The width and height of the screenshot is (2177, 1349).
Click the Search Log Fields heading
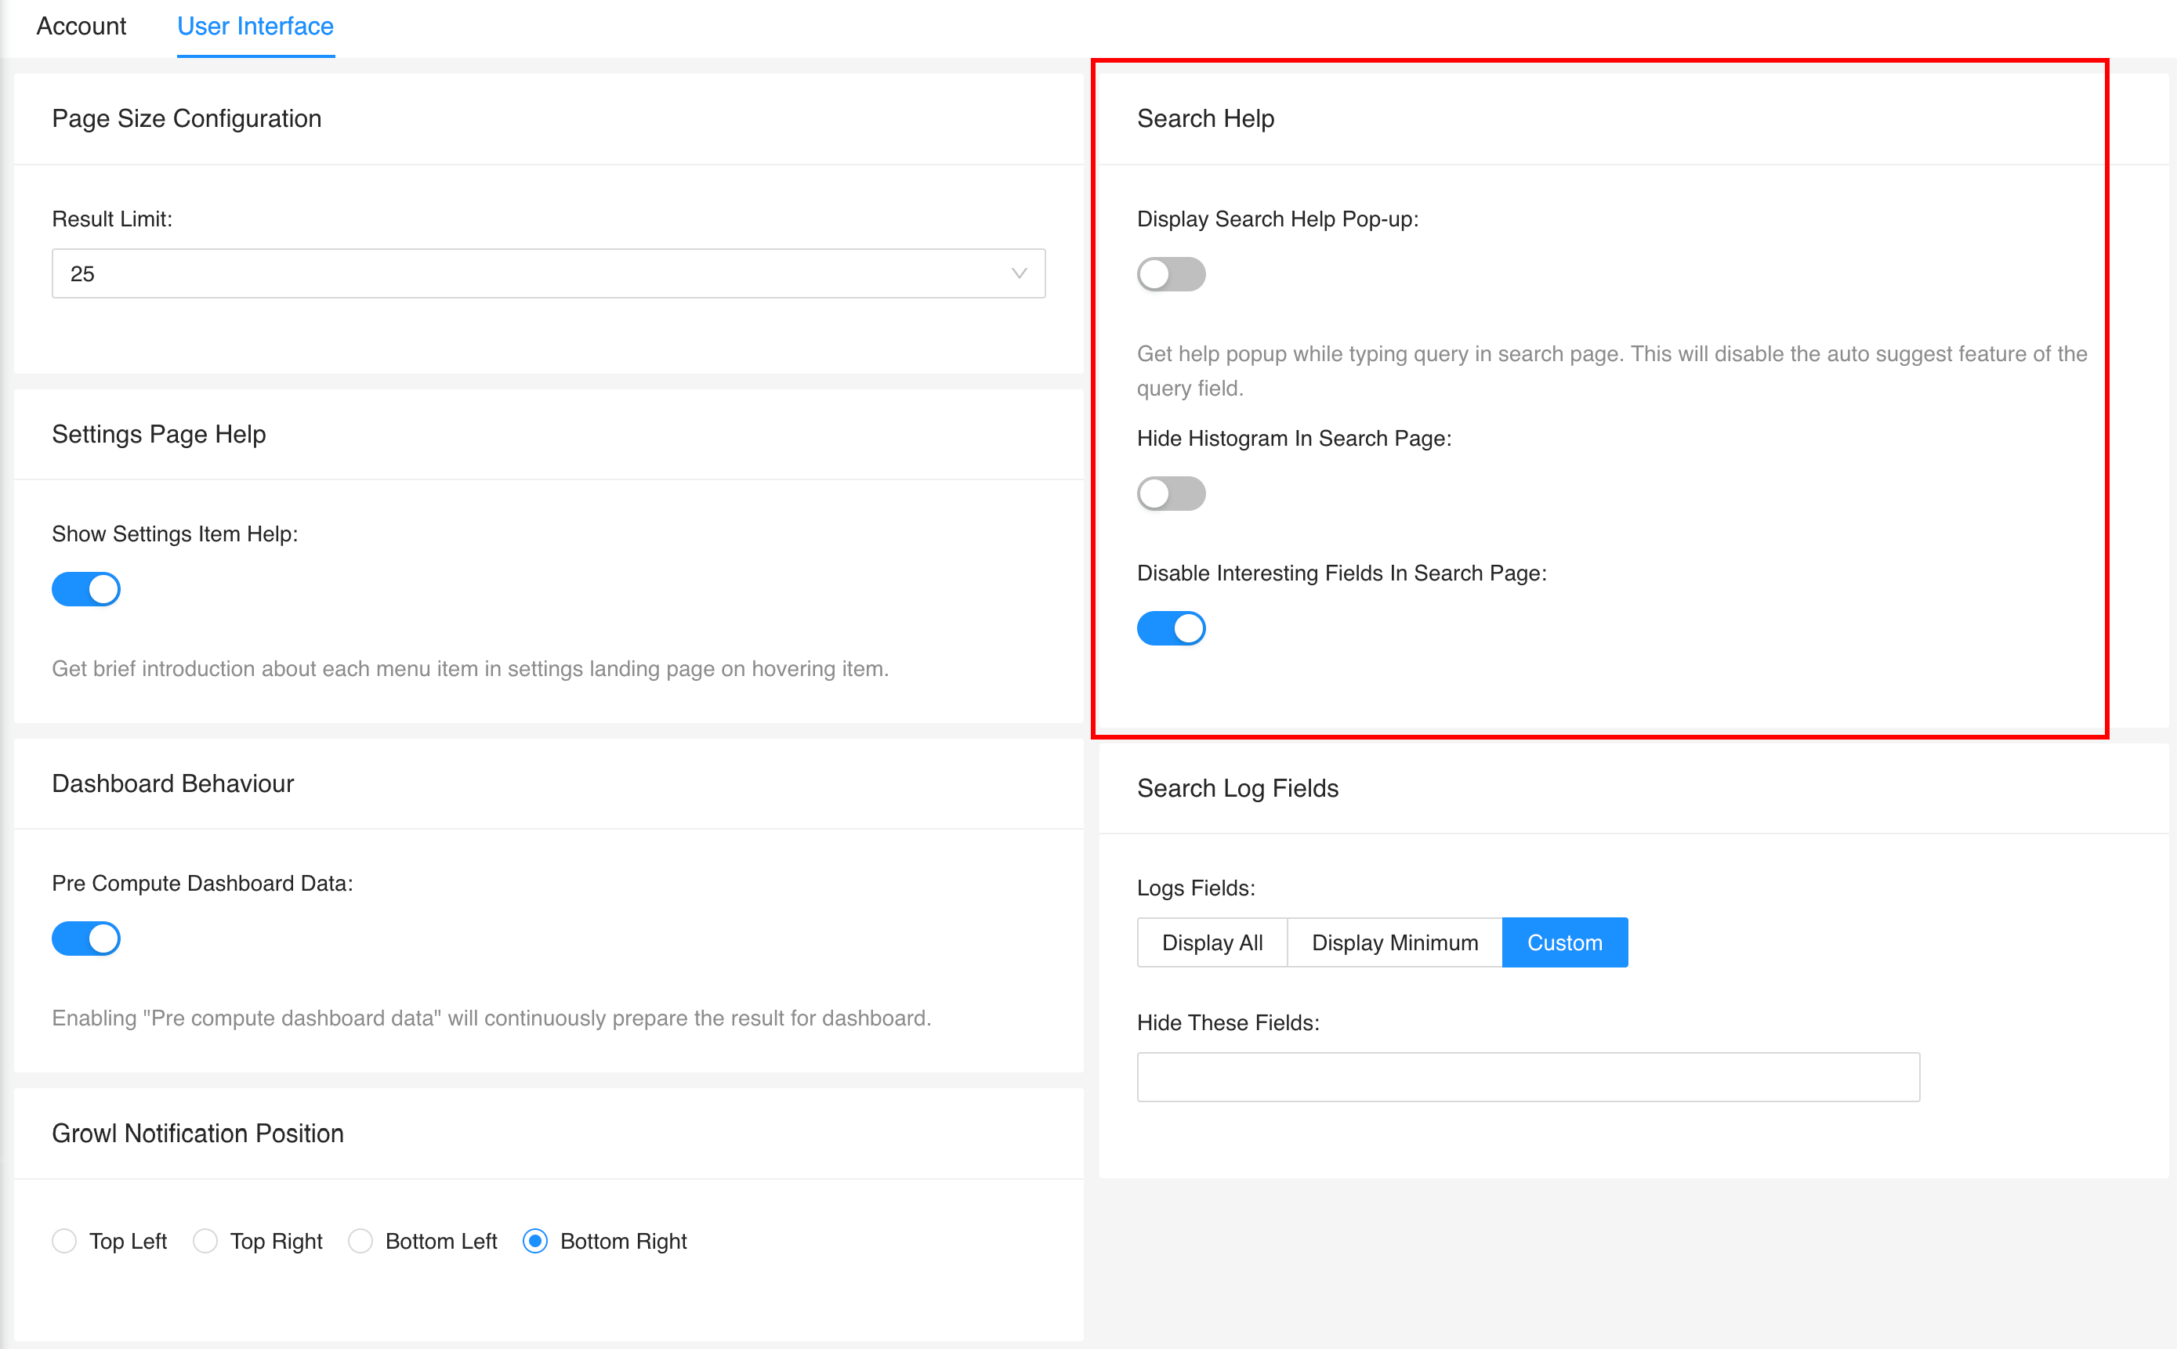click(1237, 789)
